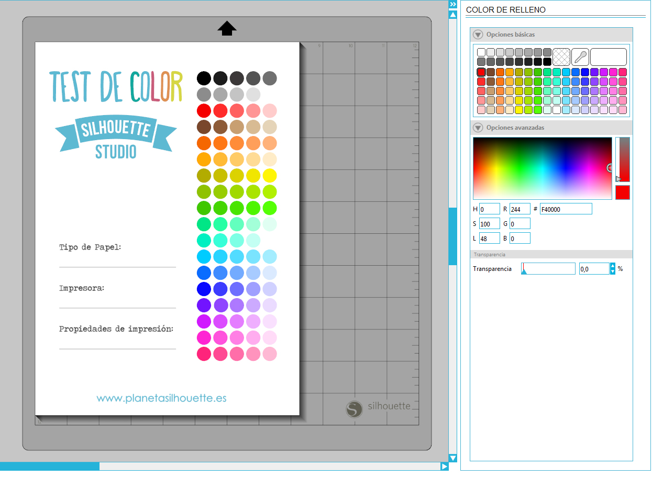Select the black circle on the test page
Image resolution: width=652 pixels, height=477 pixels.
click(204, 78)
